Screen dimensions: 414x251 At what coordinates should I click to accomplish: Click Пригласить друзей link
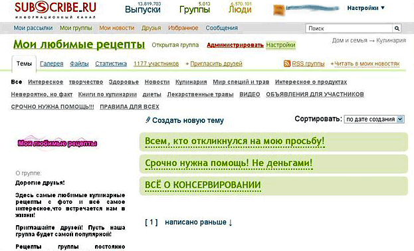[216, 64]
